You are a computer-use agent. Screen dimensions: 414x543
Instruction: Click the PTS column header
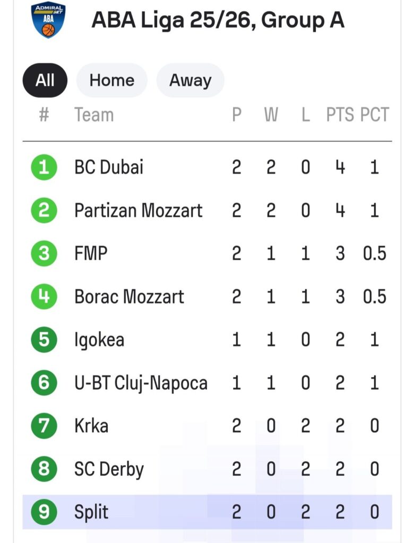tap(340, 115)
